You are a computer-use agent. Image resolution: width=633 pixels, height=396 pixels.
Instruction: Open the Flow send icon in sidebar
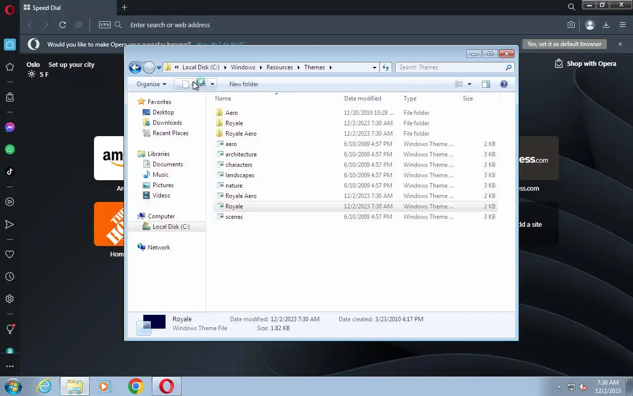click(x=9, y=224)
